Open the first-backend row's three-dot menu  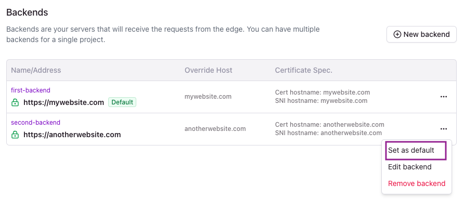(443, 97)
